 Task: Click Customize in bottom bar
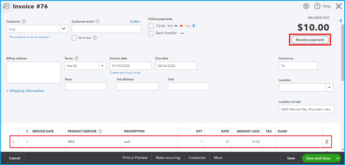click(x=197, y=158)
